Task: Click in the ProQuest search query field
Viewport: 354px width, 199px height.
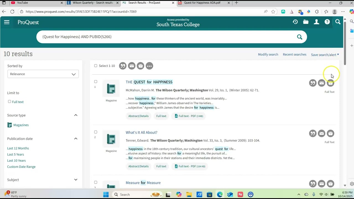Action: pyautogui.click(x=166, y=37)
